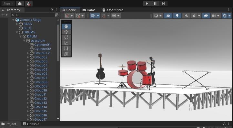Click the Play button
Viewport: 233px width, 128px height.
(147, 4)
